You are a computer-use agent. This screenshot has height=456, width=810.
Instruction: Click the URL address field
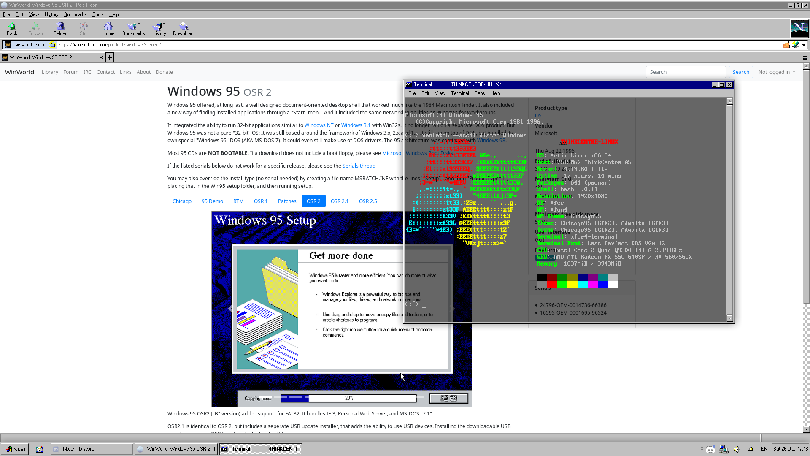418,45
